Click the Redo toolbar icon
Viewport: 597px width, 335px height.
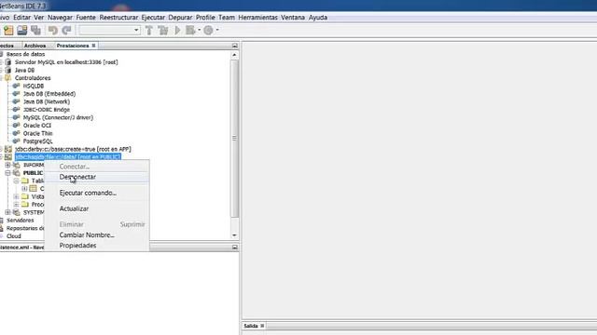pos(66,30)
